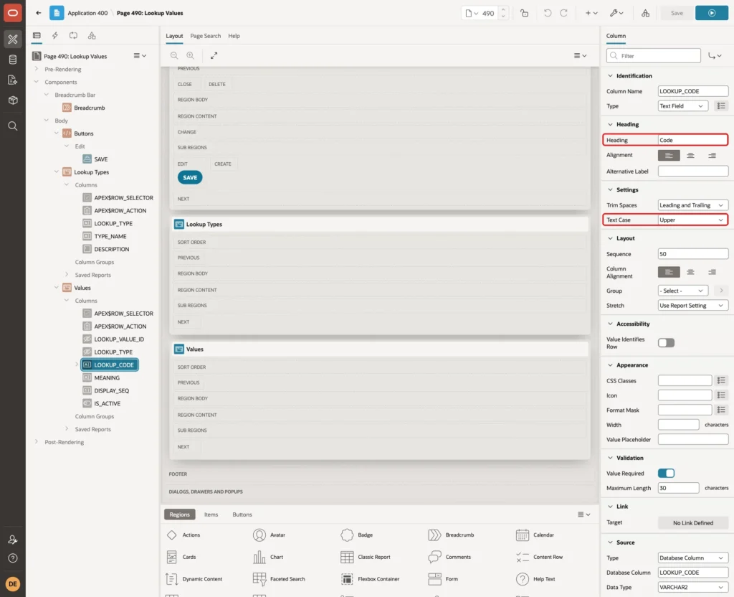Image resolution: width=734 pixels, height=597 pixels.
Task: Click the Heading input containing Code
Action: [692, 140]
